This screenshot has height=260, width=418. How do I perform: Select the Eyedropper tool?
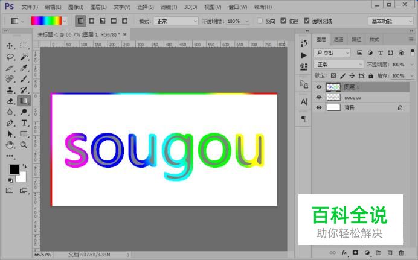tap(24, 68)
